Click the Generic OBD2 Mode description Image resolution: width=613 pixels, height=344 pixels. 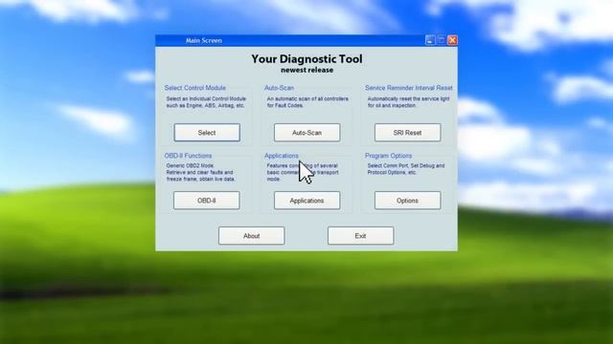click(x=201, y=172)
